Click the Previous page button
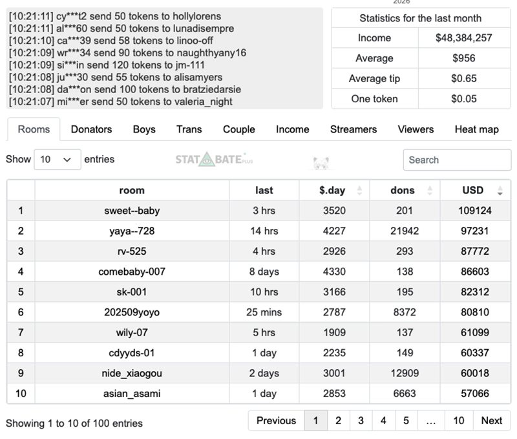 (276, 420)
